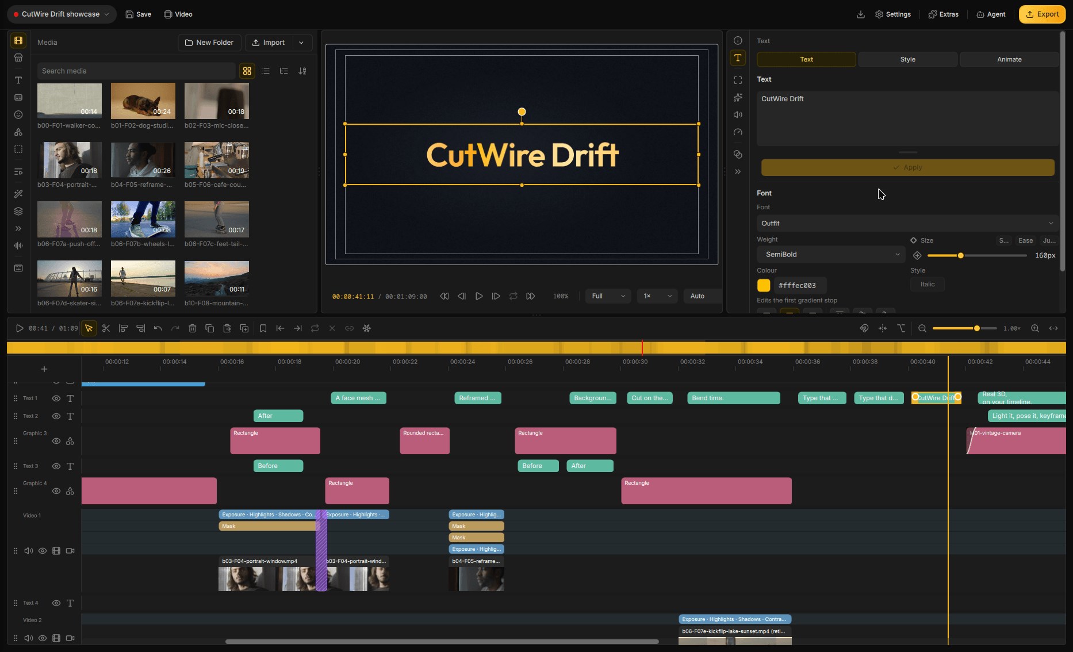Toggle visibility of Text 2 track
The width and height of the screenshot is (1073, 652).
click(56, 416)
